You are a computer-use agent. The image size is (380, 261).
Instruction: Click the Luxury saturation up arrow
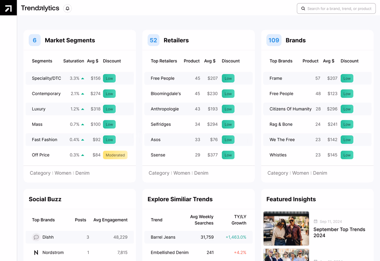pos(83,109)
